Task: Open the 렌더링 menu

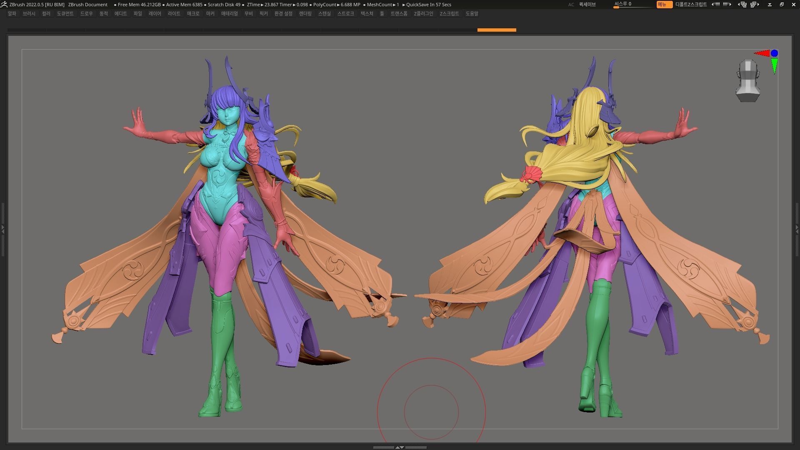Action: coord(305,14)
